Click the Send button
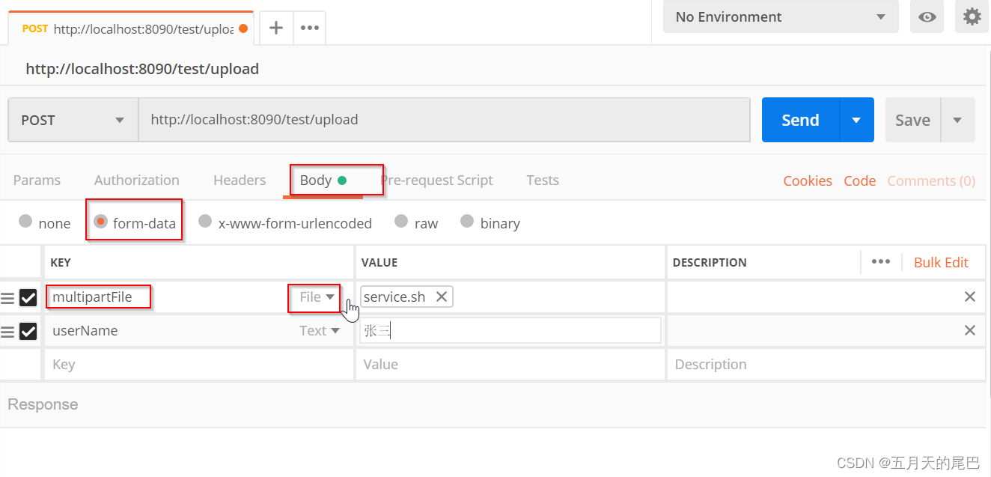This screenshot has width=991, height=477. (799, 119)
